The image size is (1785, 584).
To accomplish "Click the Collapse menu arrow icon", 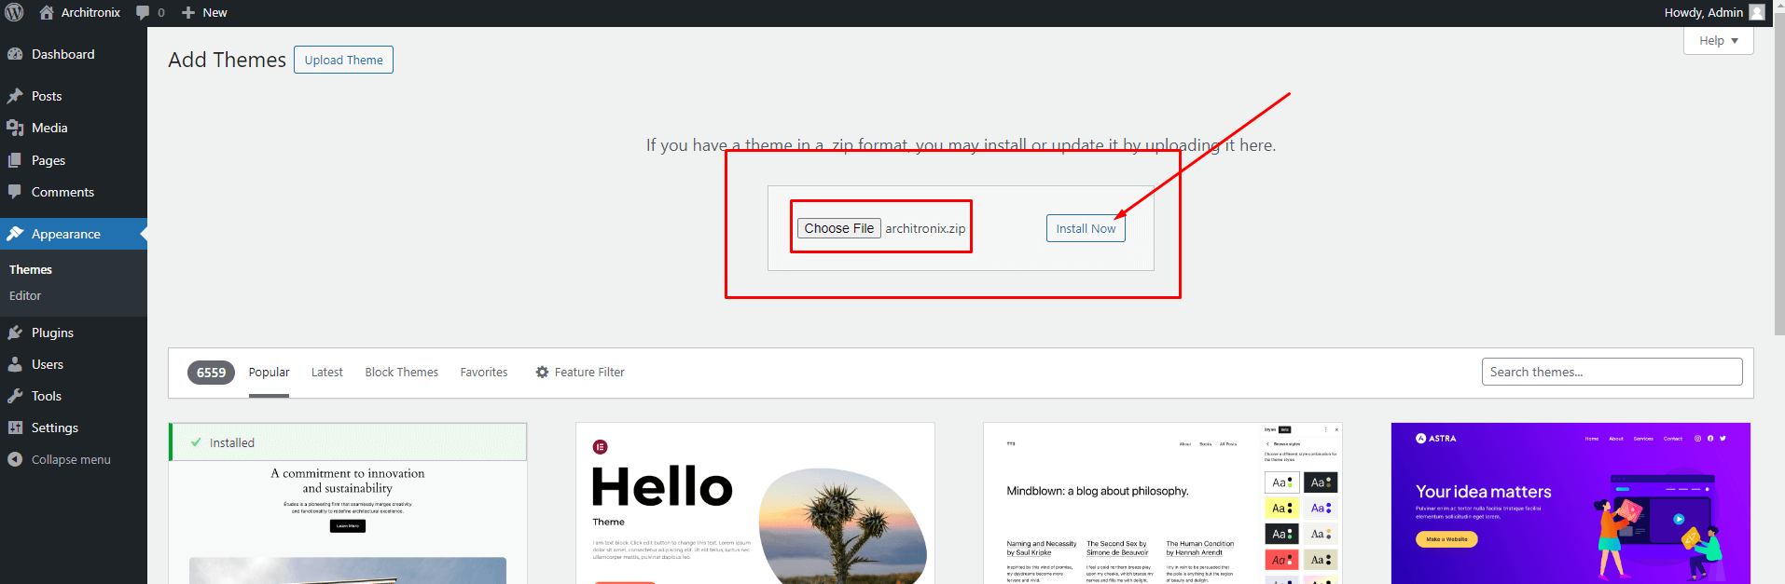I will click(15, 459).
